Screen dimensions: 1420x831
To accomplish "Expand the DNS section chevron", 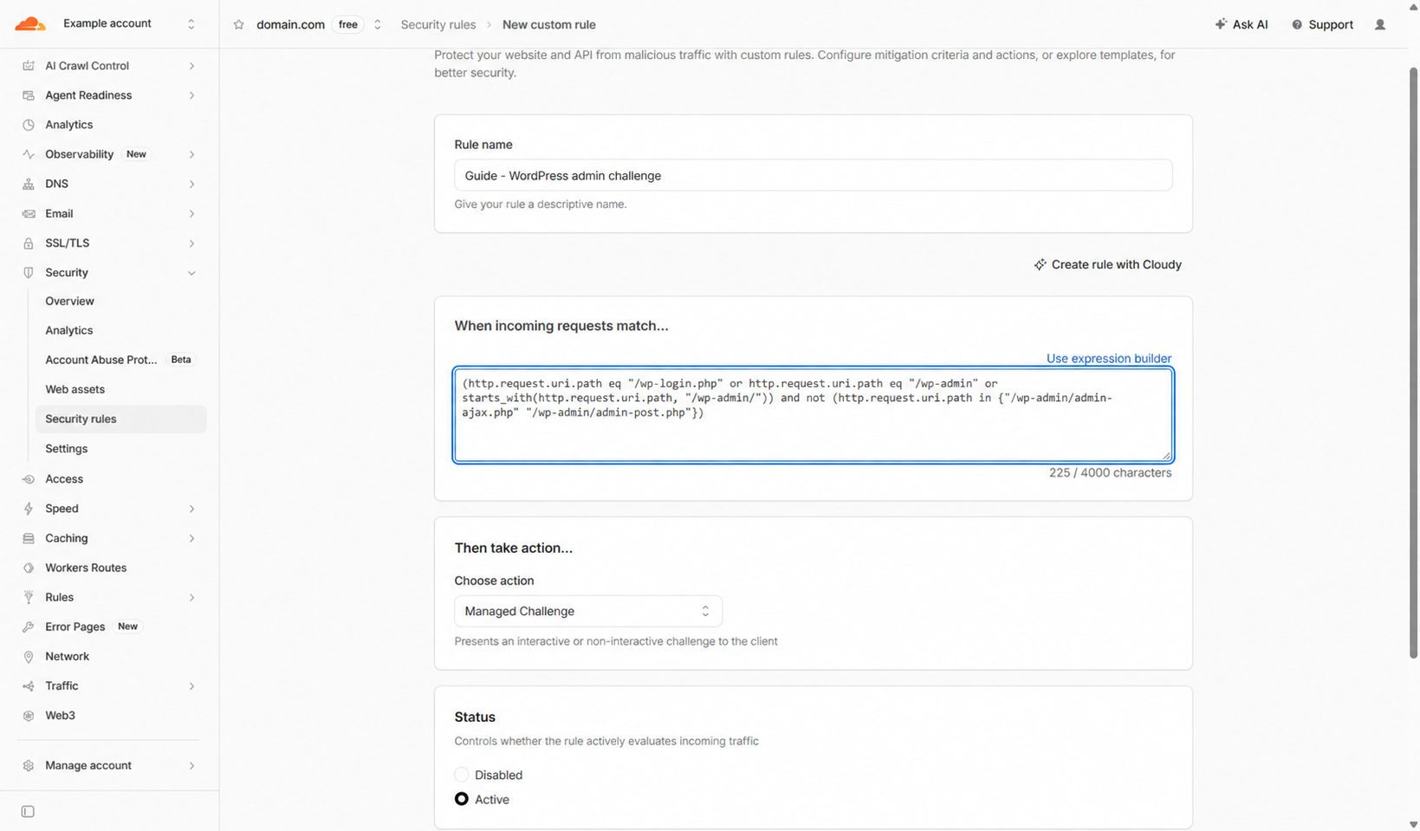I will pos(191,184).
